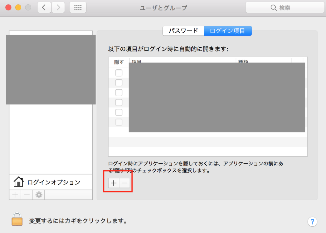The image size is (326, 233).
Task: Remove a user with the sidebar minus button
Action: [x=27, y=195]
